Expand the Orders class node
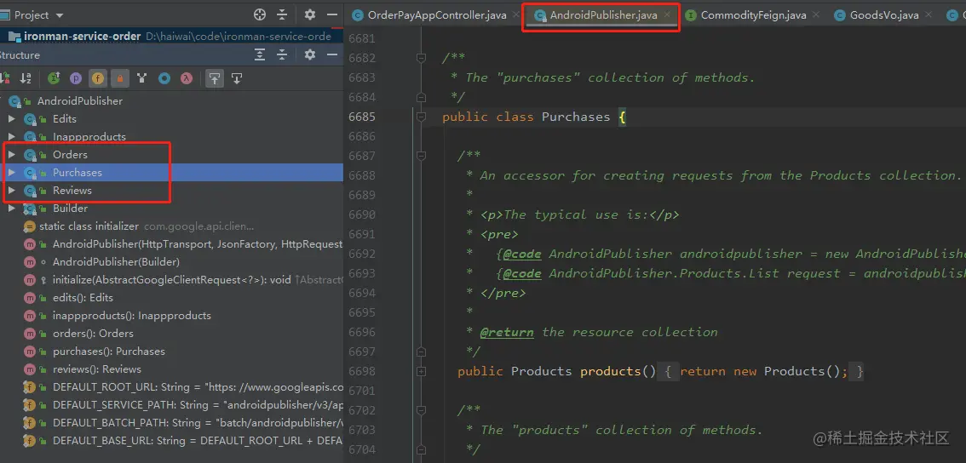 pyautogui.click(x=11, y=155)
